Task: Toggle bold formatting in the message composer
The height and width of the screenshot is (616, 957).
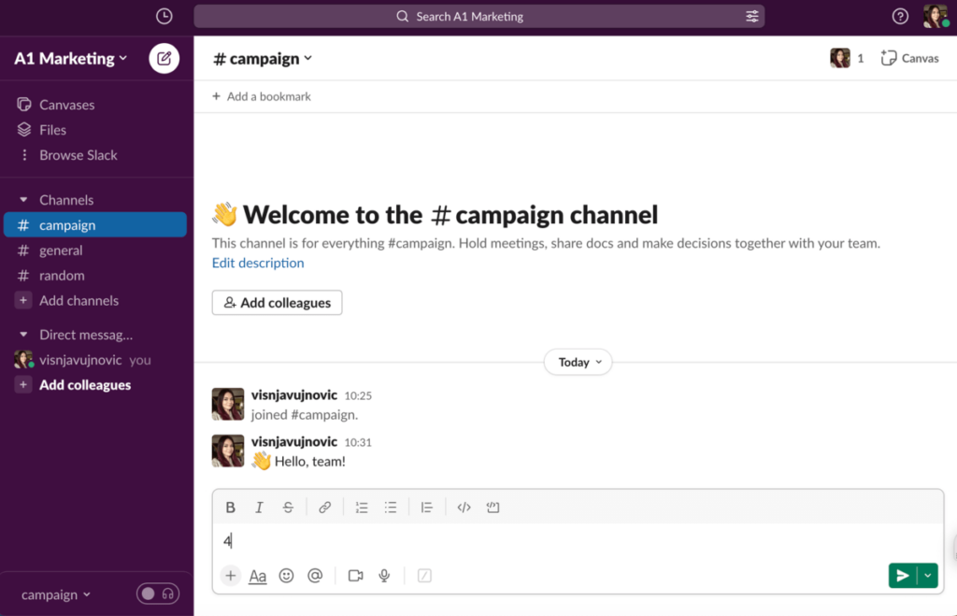Action: click(231, 507)
